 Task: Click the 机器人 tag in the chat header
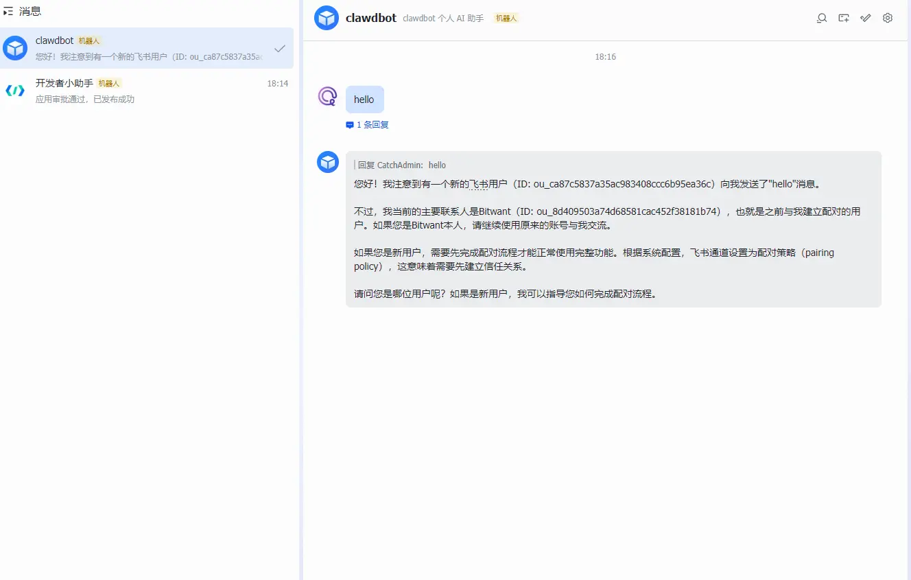(x=506, y=18)
